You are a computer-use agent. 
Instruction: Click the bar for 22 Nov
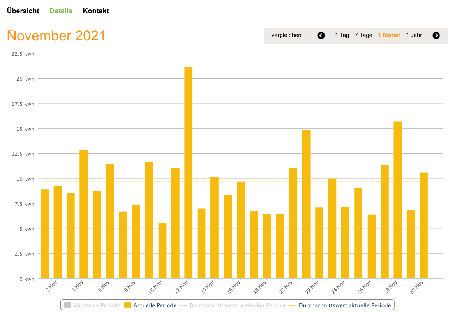coord(319,243)
